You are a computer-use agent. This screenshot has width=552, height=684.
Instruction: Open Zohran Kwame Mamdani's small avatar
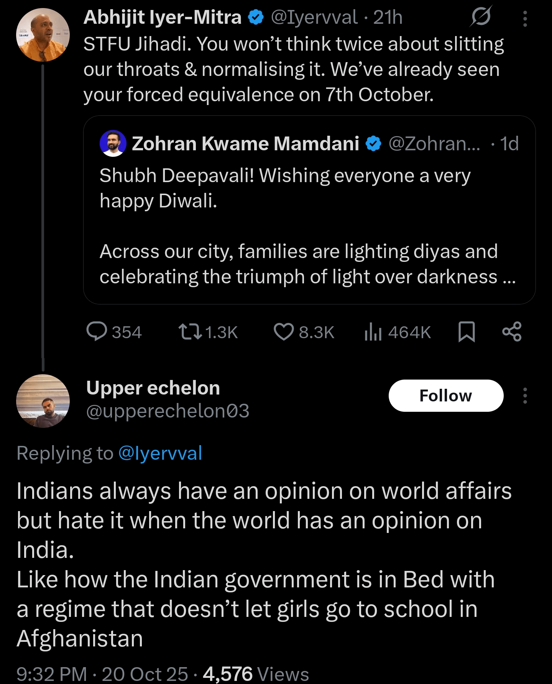(x=113, y=143)
